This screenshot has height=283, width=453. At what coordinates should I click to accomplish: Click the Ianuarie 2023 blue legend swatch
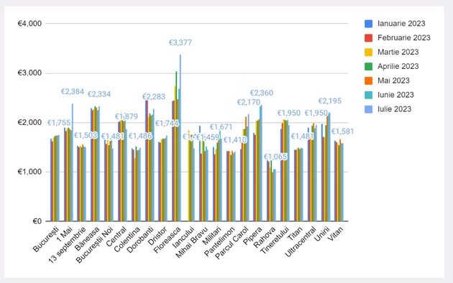click(x=368, y=24)
